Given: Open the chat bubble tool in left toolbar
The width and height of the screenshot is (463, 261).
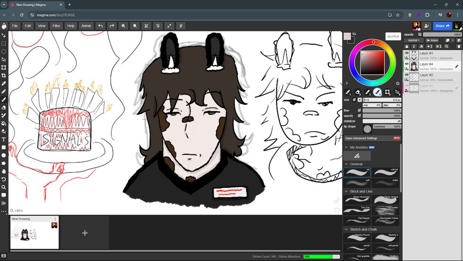Looking at the screenshot, I should pos(4,195).
